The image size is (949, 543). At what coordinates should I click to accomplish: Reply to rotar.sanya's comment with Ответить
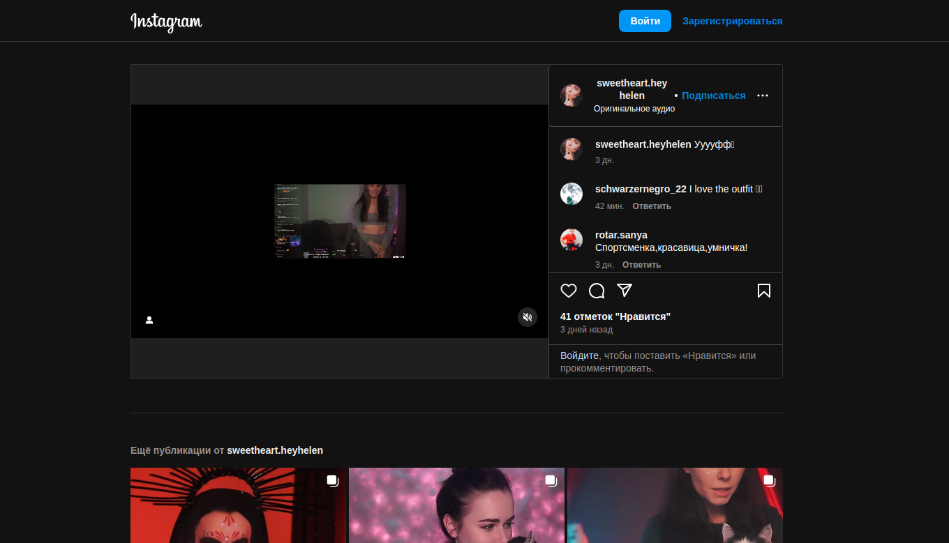pyautogui.click(x=641, y=265)
